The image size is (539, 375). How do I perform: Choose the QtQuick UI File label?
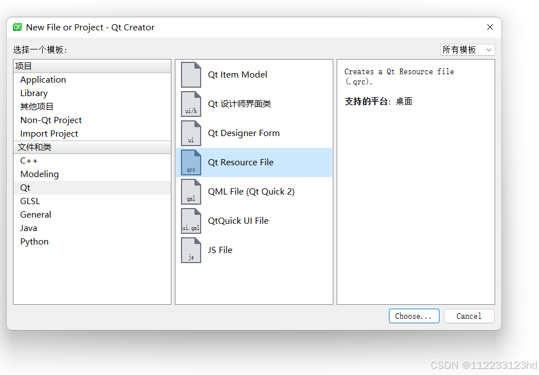[x=238, y=220]
